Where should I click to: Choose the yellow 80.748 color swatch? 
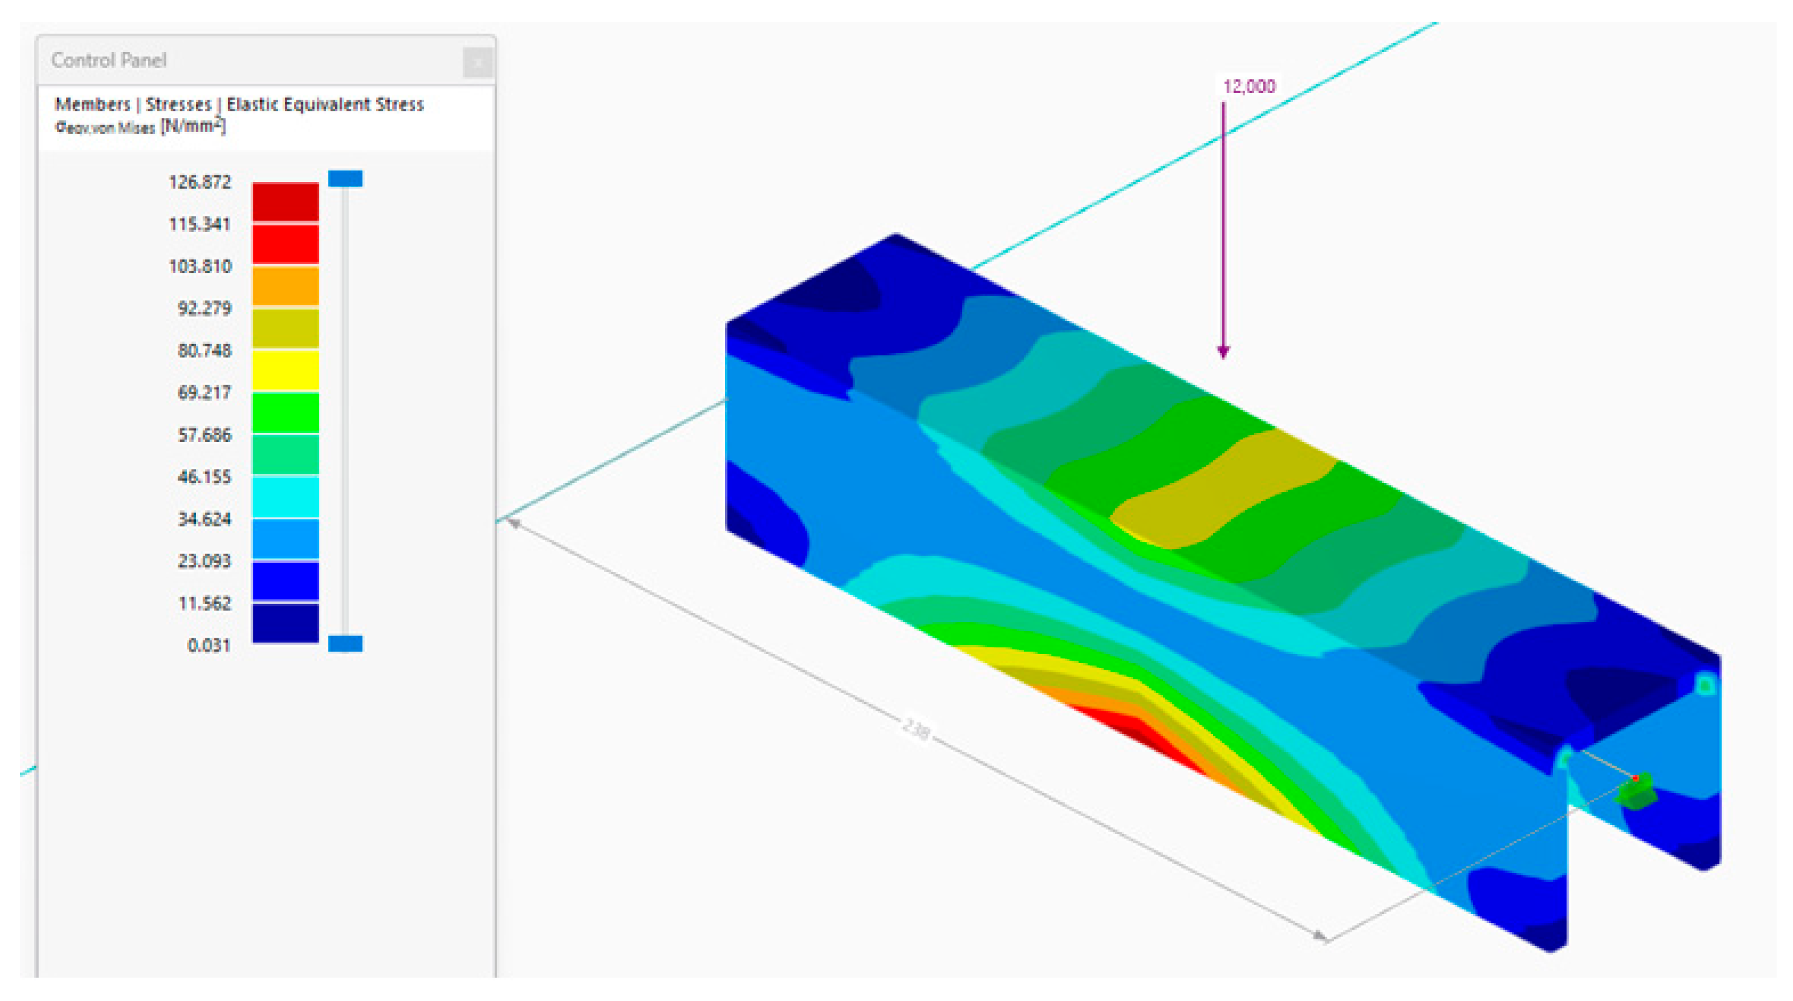pyautogui.click(x=285, y=370)
